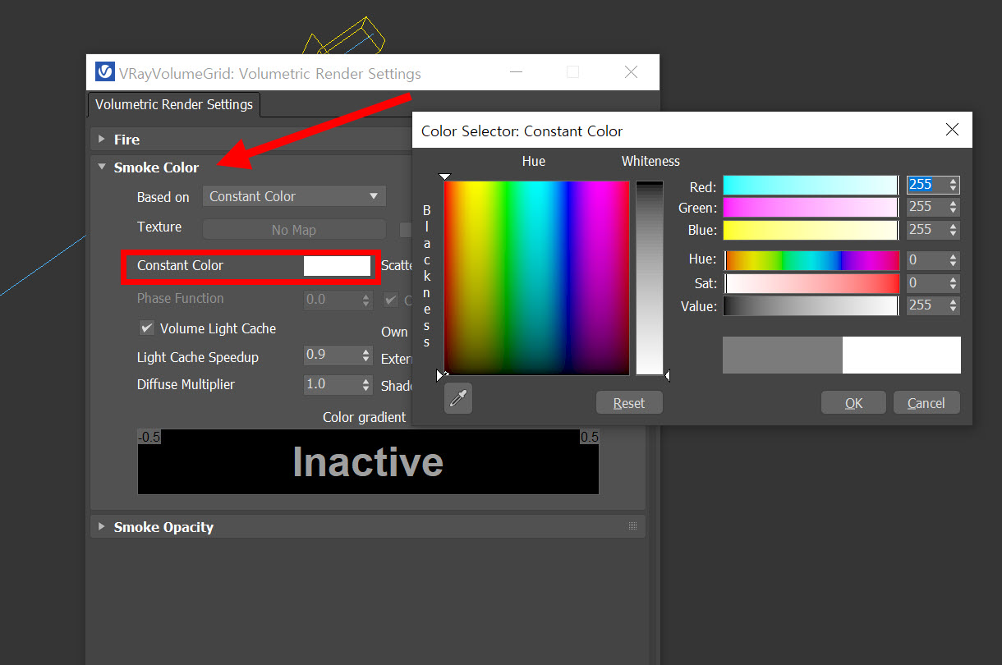
Task: Click the Hue rainbow slider
Action: (x=811, y=260)
